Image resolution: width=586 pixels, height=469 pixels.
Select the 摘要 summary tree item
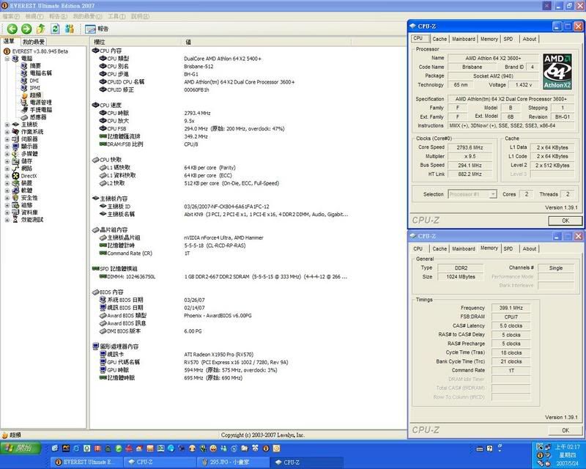(x=35, y=66)
